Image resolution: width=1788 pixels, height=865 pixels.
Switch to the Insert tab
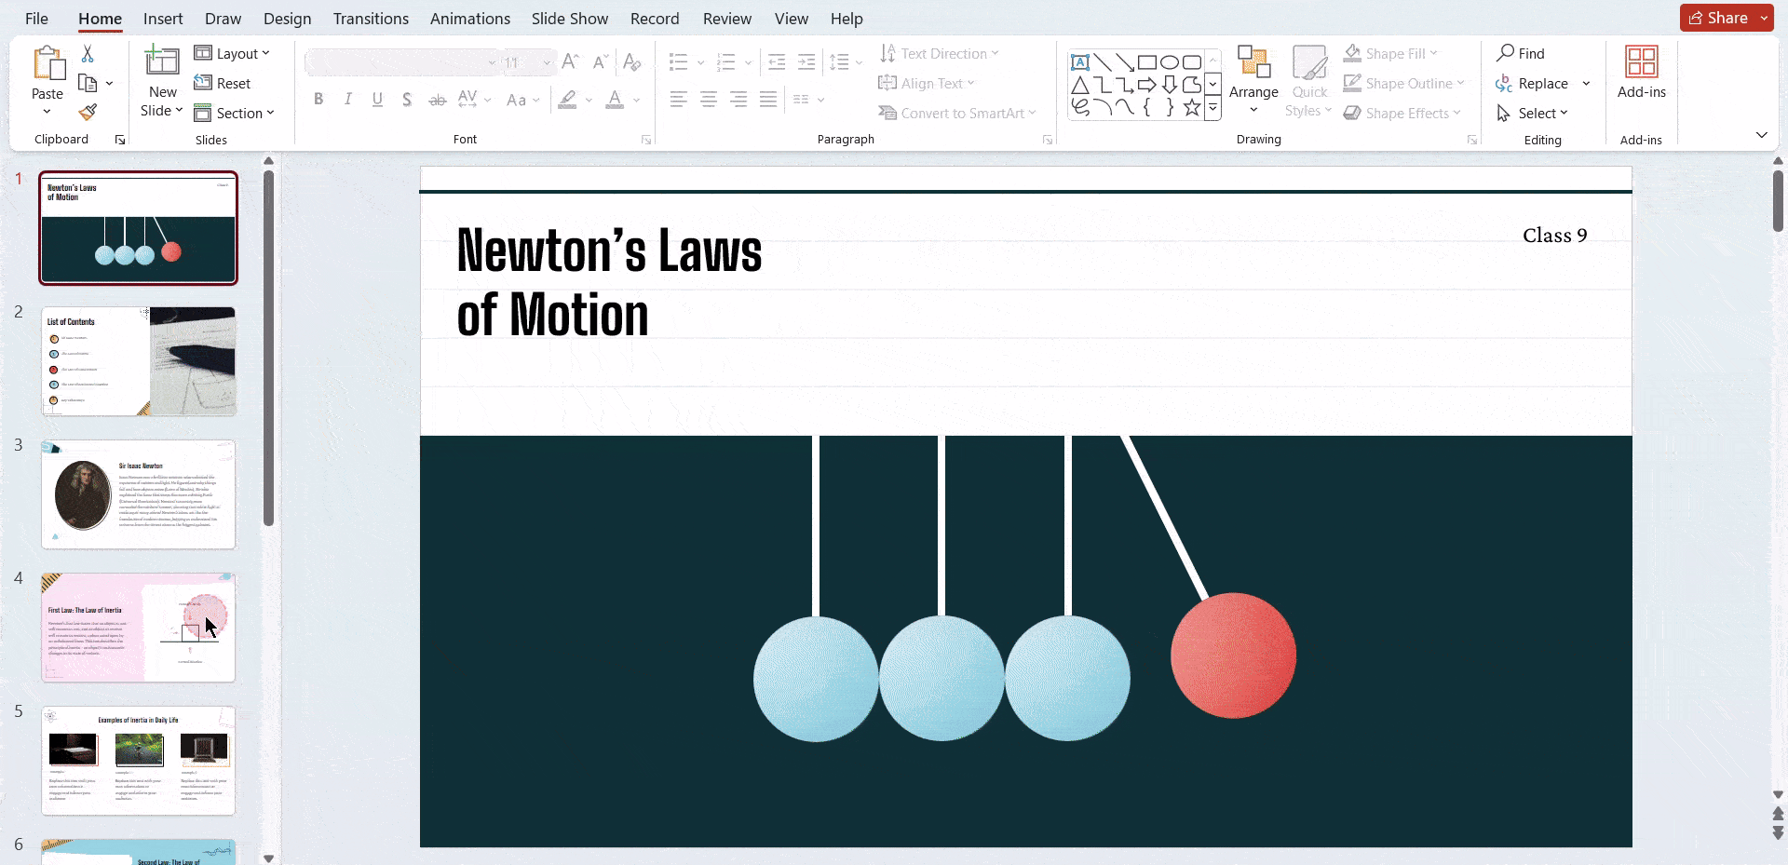pyautogui.click(x=163, y=19)
